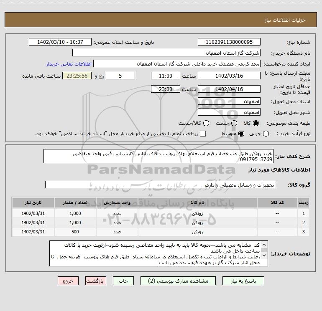Click the buyer notes text area
The width and height of the screenshot is (322, 311).
(x=158, y=253)
